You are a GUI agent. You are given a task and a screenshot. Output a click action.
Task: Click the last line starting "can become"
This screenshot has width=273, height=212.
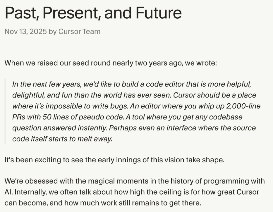pos(103,203)
